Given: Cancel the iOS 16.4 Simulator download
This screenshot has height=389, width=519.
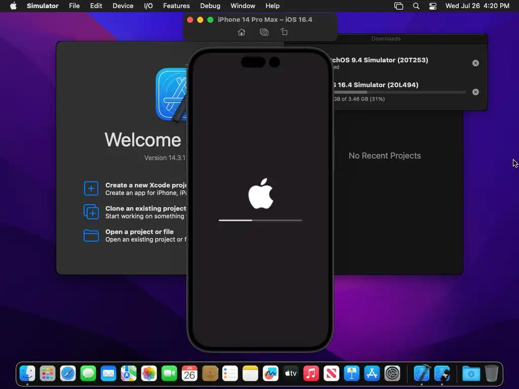Looking at the screenshot, I should point(475,92).
